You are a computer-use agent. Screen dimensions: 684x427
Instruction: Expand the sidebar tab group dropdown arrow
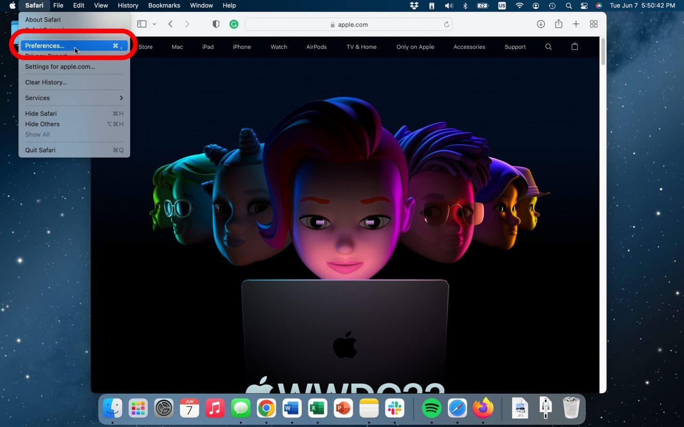click(154, 24)
